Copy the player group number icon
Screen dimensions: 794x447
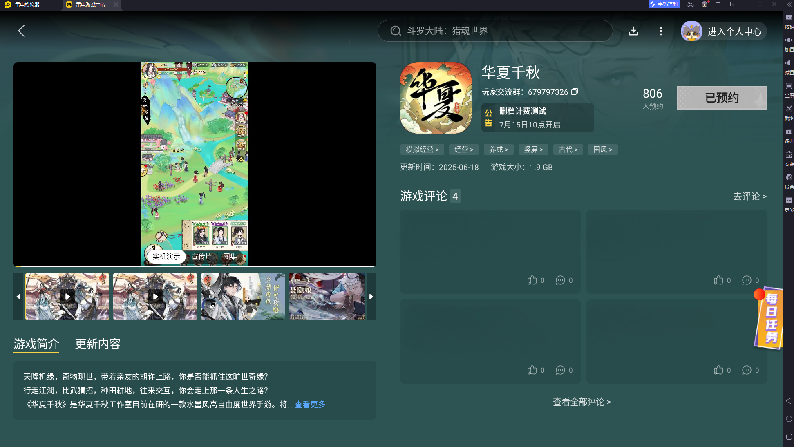click(575, 92)
